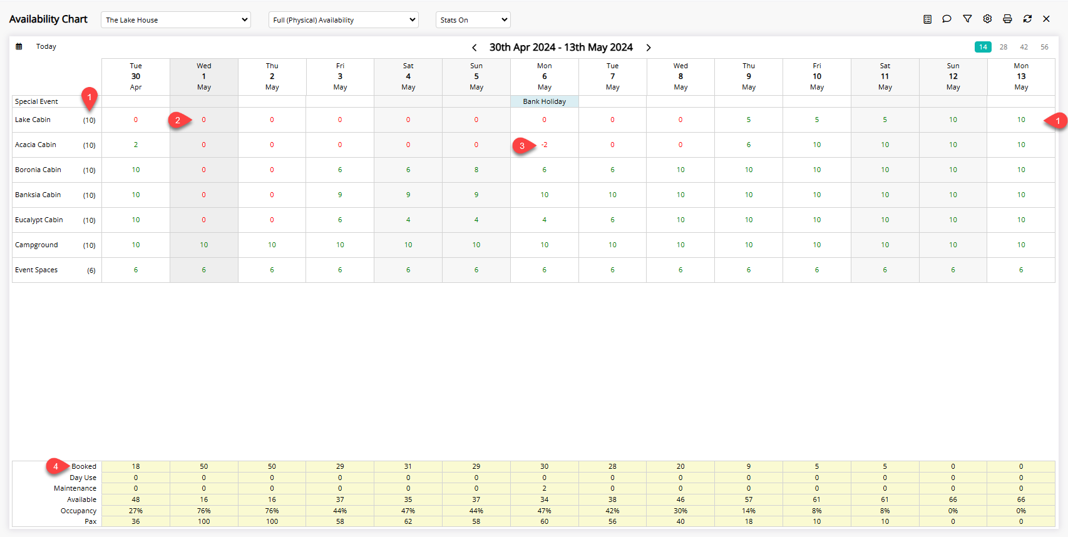Select 42 day view
The height and width of the screenshot is (537, 1068).
(1024, 47)
